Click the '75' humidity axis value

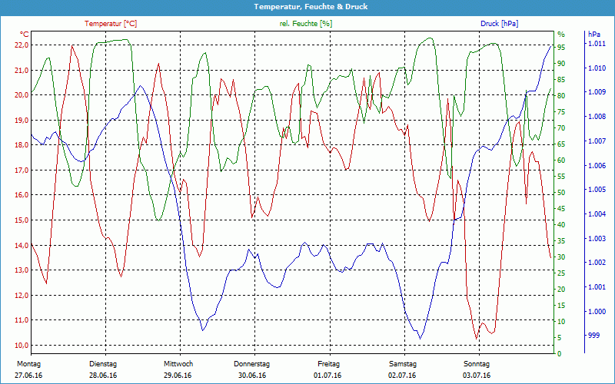[x=561, y=112]
